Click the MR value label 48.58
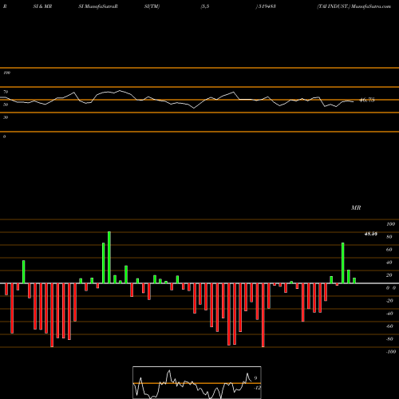Screen dimensions: 399x399 pos(371,234)
